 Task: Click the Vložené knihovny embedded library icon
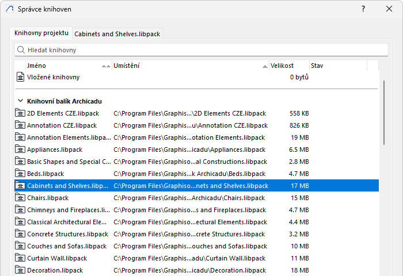[x=21, y=77]
